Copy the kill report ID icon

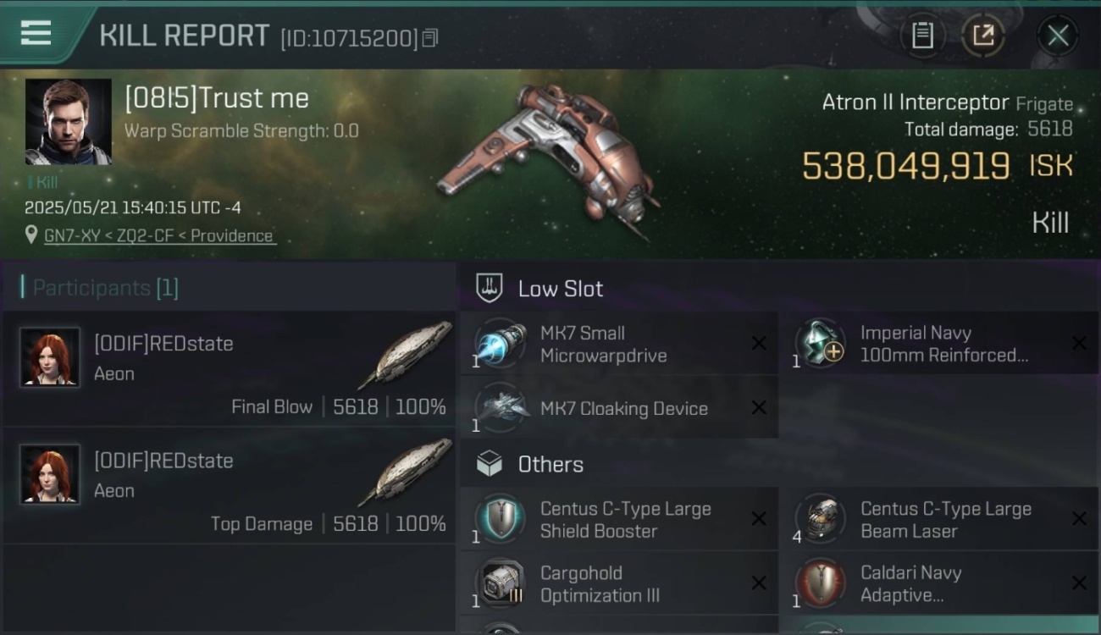coord(430,38)
